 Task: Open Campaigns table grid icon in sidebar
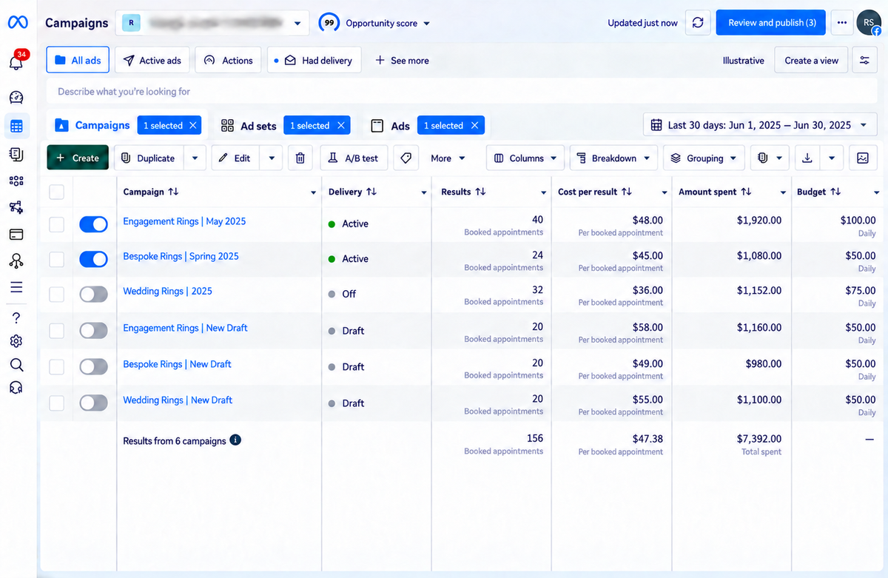pyautogui.click(x=16, y=126)
